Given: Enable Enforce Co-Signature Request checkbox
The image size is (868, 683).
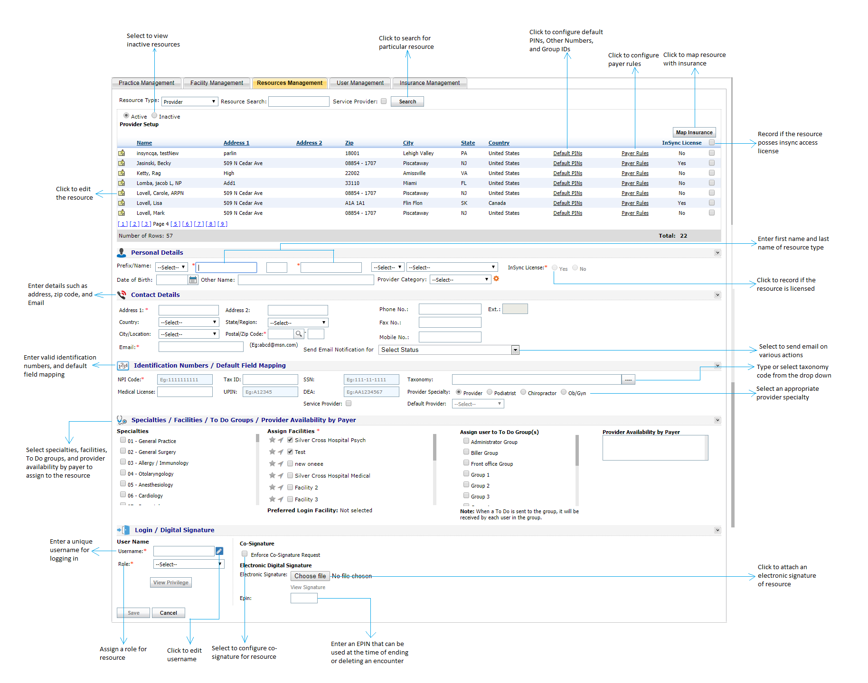Looking at the screenshot, I should pyautogui.click(x=245, y=554).
